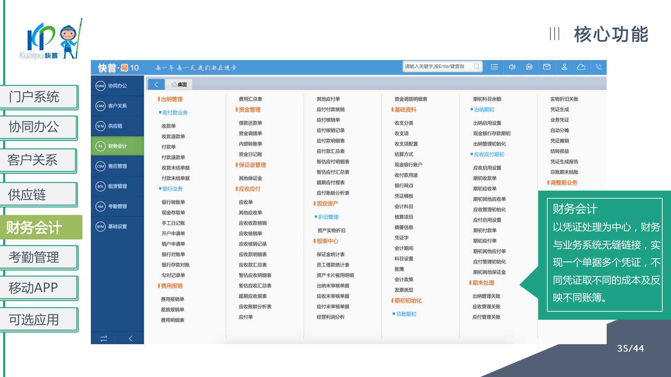Open the 凭证生成 link
This screenshot has height=377, width=671.
(560, 109)
